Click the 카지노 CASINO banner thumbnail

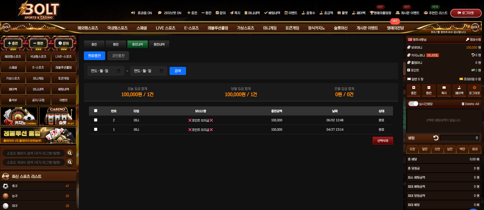click(x=19, y=116)
